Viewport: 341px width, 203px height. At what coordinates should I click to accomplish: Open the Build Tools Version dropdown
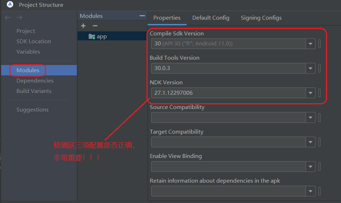[x=310, y=68]
